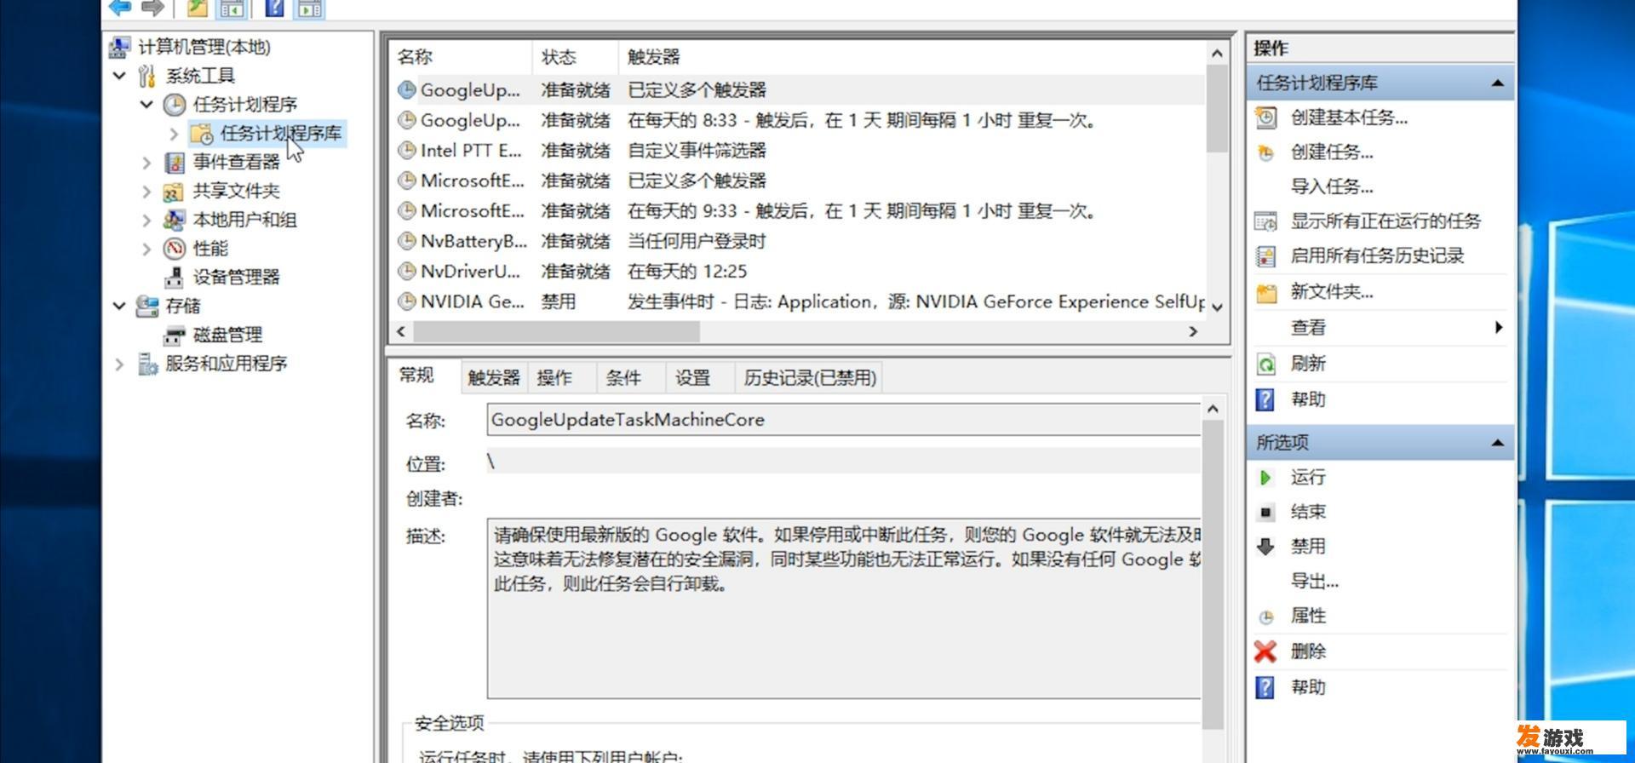
Task: Click the 事件查看器 icon
Action: [x=174, y=163]
